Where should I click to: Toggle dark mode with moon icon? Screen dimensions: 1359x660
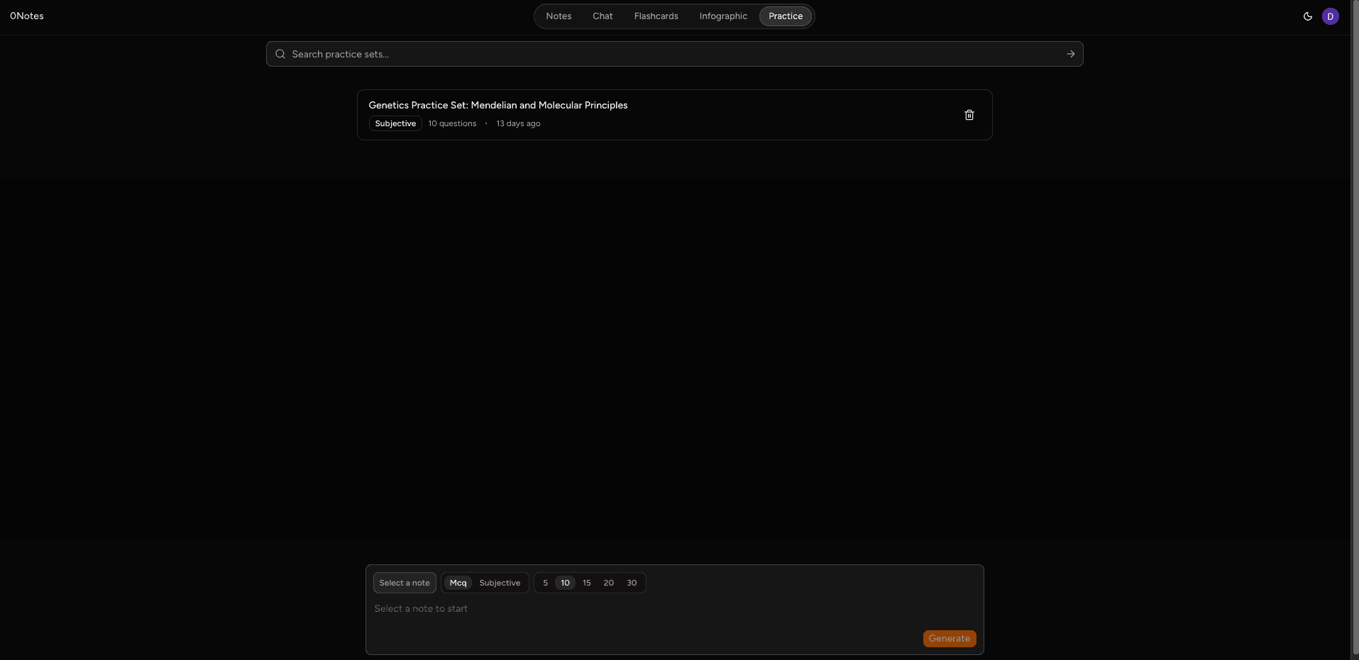point(1308,16)
